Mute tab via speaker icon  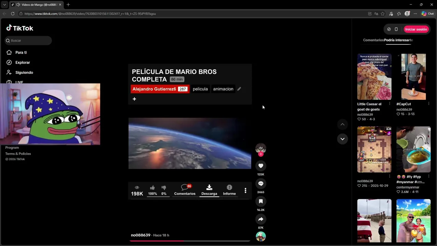tap(18, 4)
